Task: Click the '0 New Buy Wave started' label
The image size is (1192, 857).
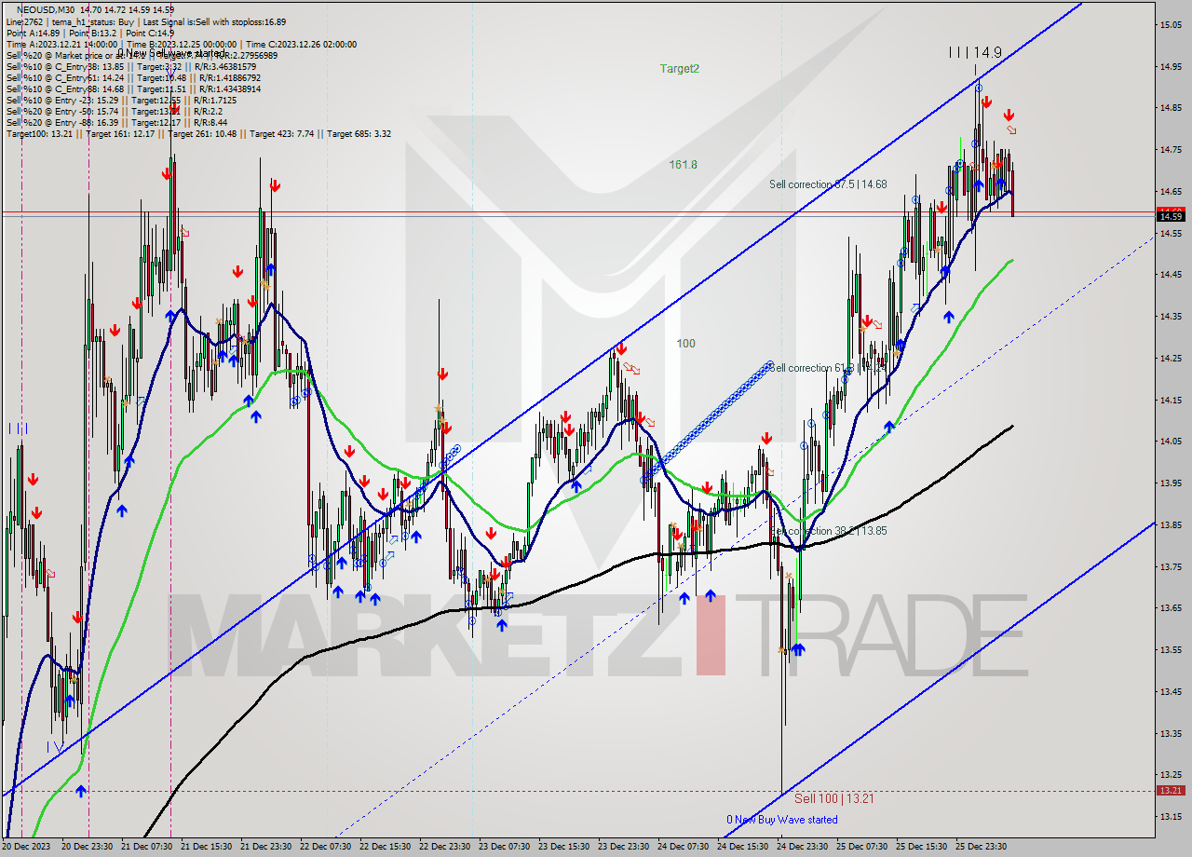Action: [x=782, y=820]
